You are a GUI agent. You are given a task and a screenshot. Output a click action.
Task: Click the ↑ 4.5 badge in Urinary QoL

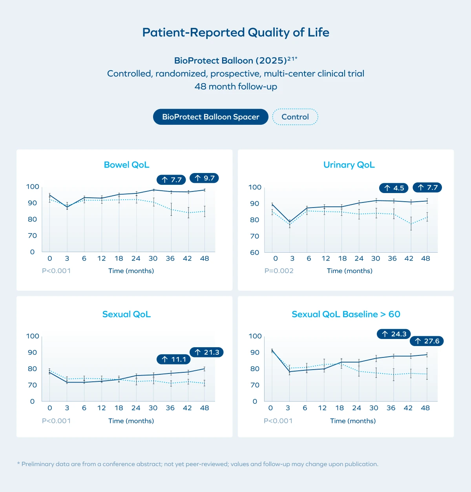pyautogui.click(x=394, y=188)
